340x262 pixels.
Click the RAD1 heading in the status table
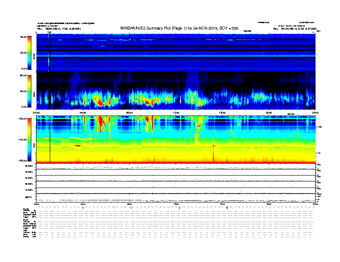[x=26, y=220]
